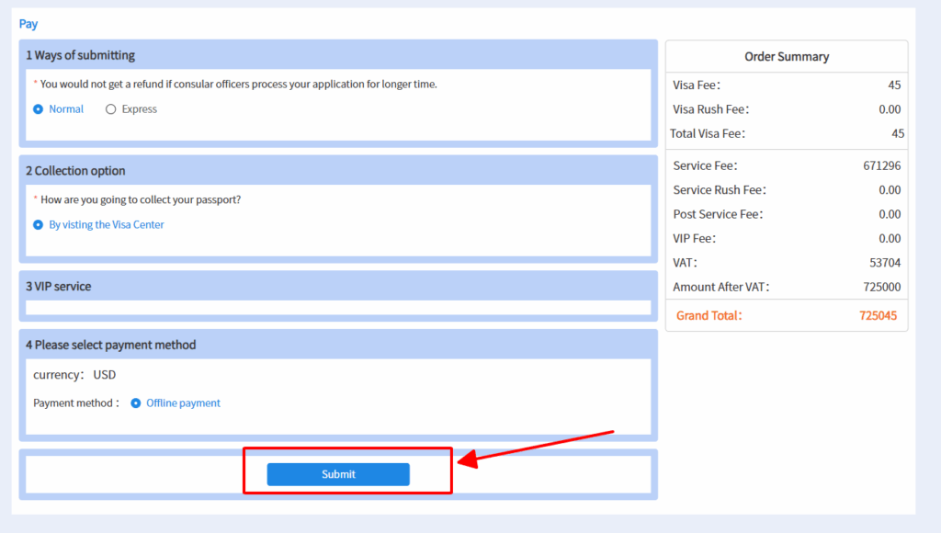Click the Visa Rush Fee label
The image size is (941, 533).
tap(711, 109)
